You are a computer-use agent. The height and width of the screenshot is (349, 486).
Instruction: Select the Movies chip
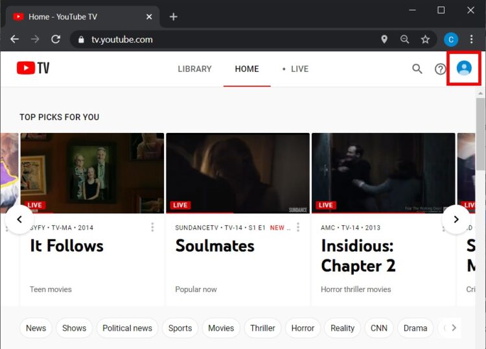(x=221, y=328)
